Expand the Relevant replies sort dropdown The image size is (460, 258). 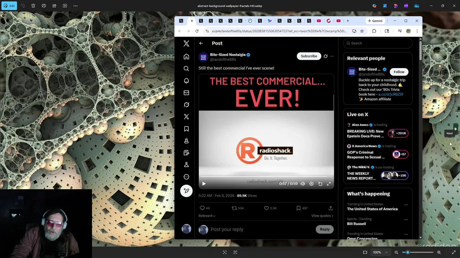[x=207, y=216]
